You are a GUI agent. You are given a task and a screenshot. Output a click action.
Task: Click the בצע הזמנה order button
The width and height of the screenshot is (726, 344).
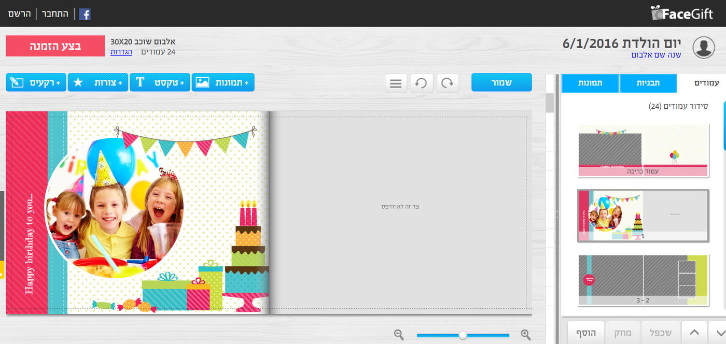(54, 46)
